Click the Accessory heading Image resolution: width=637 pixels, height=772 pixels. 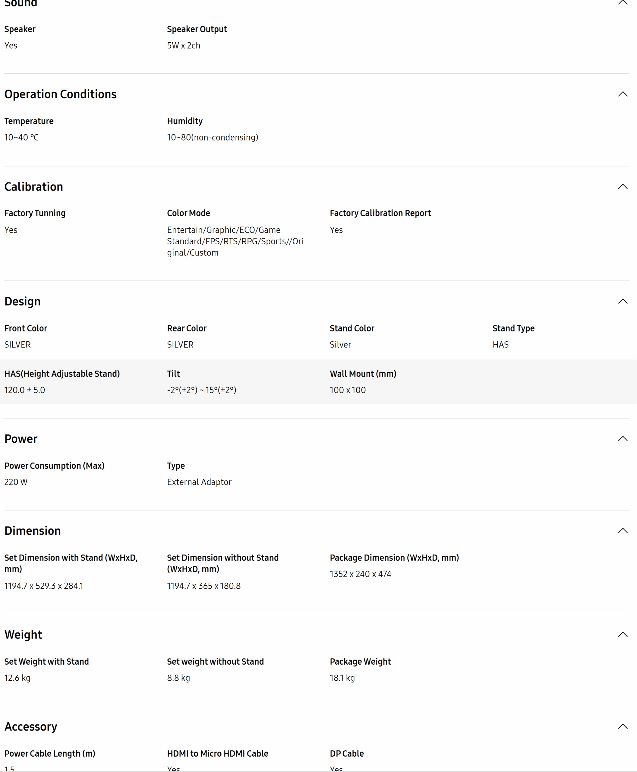[31, 726]
